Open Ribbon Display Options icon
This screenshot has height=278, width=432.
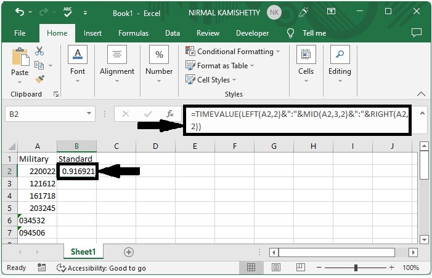coord(331,11)
